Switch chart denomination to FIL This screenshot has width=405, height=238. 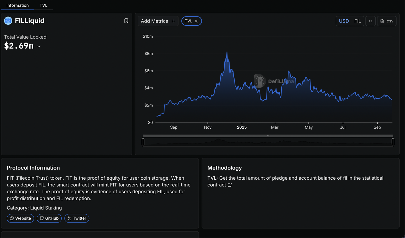click(358, 21)
